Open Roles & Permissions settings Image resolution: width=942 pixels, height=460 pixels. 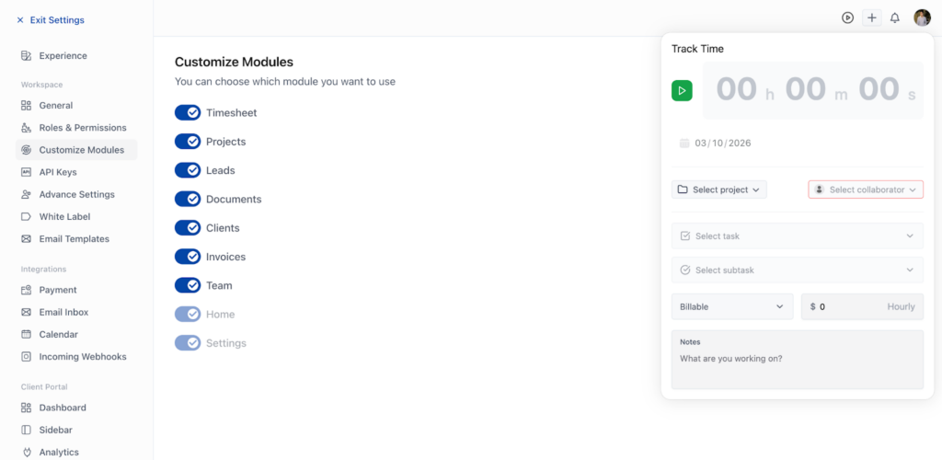pyautogui.click(x=82, y=128)
